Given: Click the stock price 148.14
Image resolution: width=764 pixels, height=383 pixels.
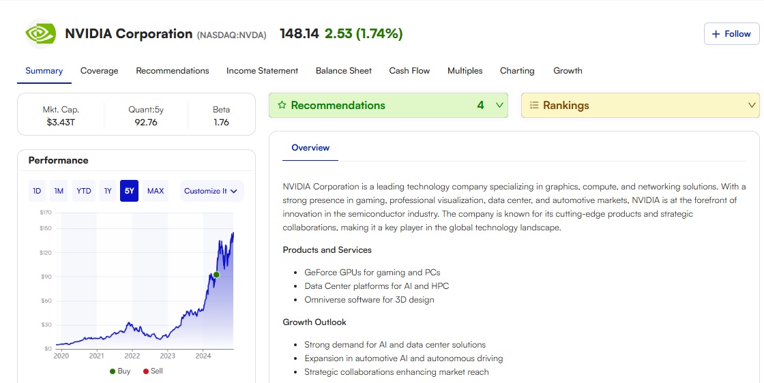Looking at the screenshot, I should coord(299,33).
